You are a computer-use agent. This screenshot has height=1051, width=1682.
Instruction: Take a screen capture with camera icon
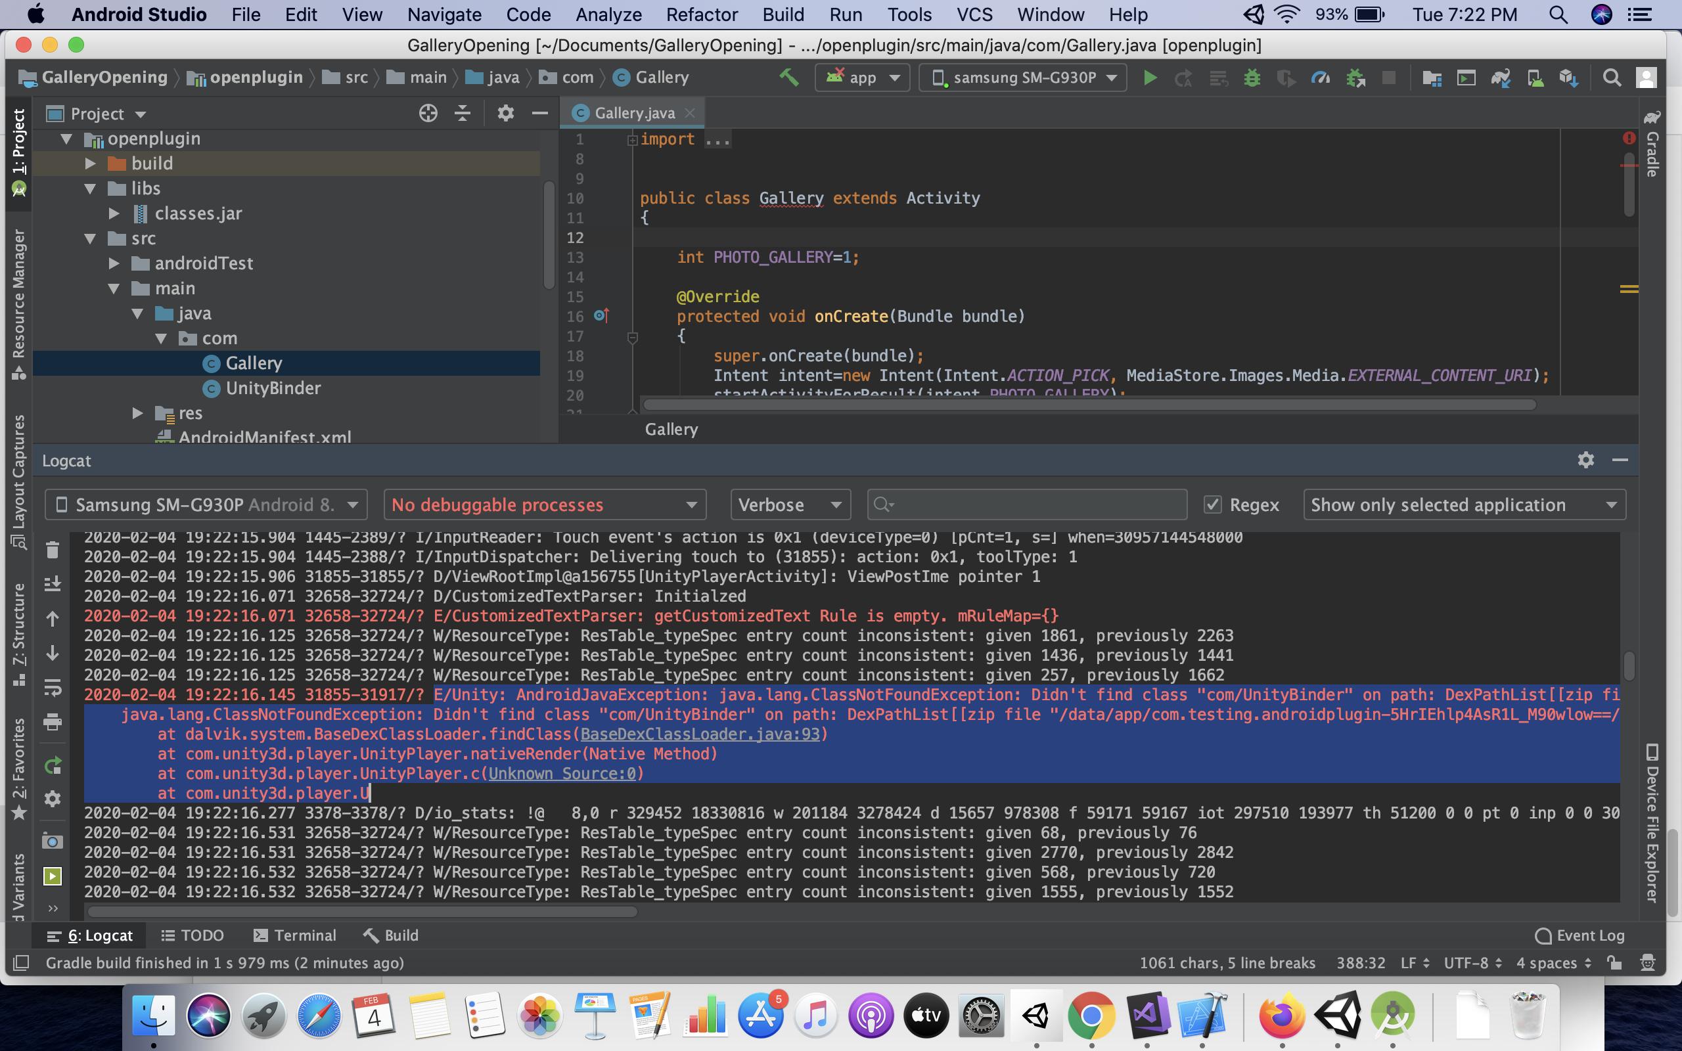point(53,841)
